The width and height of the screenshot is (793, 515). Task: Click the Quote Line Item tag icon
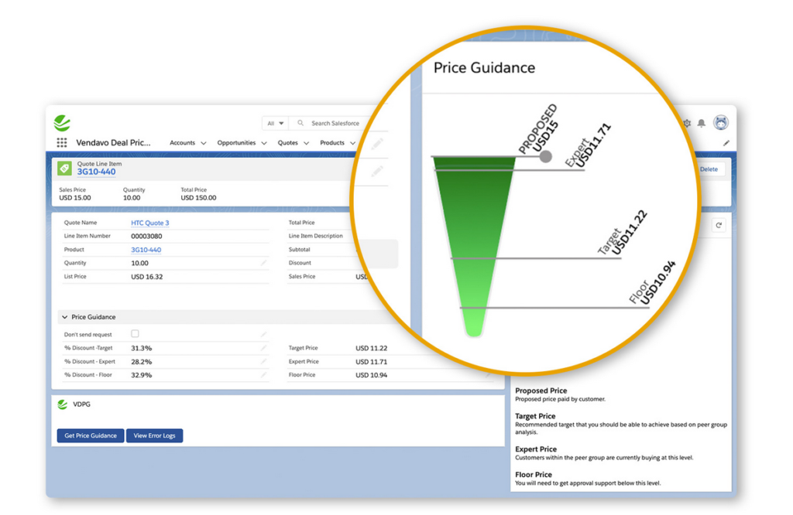coord(65,167)
